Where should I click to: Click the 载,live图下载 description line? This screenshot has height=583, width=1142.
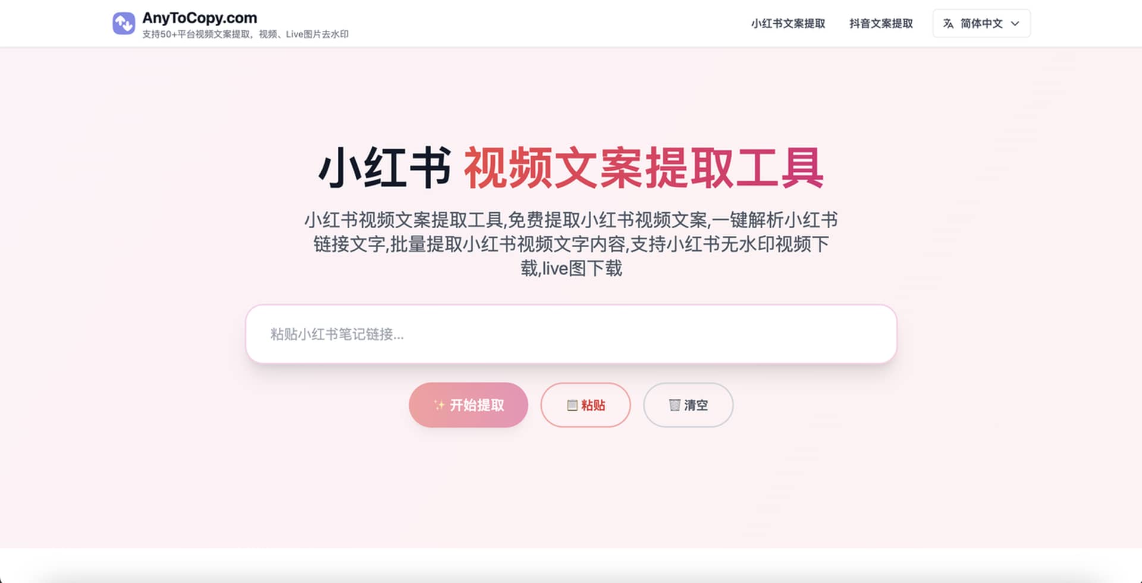point(571,268)
